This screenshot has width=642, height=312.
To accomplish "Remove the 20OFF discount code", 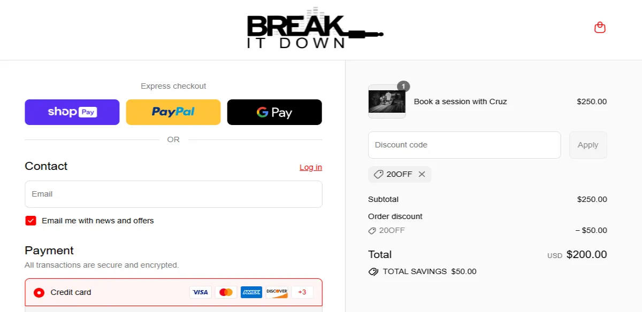I will [x=422, y=174].
